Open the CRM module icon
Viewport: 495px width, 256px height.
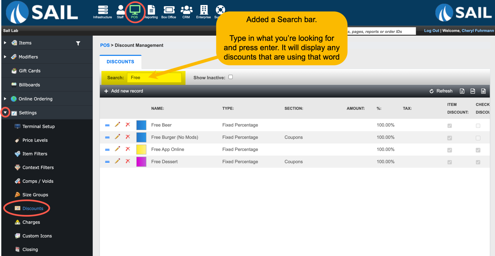[186, 11]
